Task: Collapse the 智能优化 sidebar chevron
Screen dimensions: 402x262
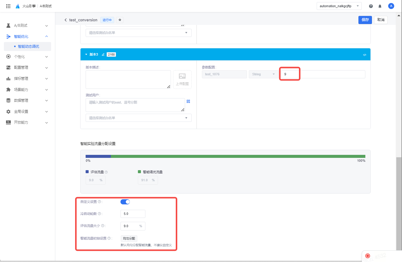Action: pos(47,37)
